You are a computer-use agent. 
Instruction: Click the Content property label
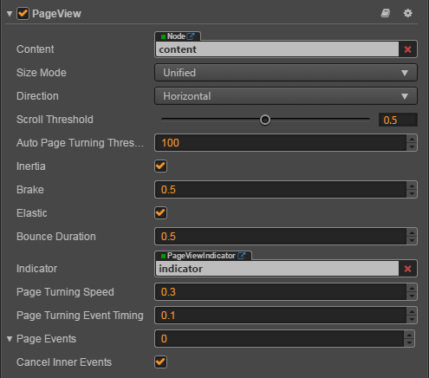coord(36,49)
